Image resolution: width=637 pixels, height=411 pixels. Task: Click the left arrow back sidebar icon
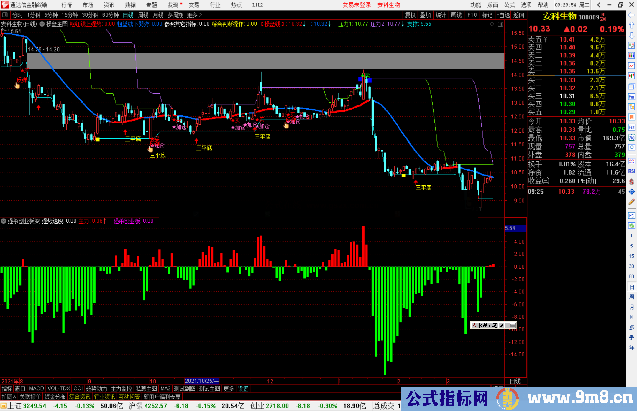pos(631,15)
